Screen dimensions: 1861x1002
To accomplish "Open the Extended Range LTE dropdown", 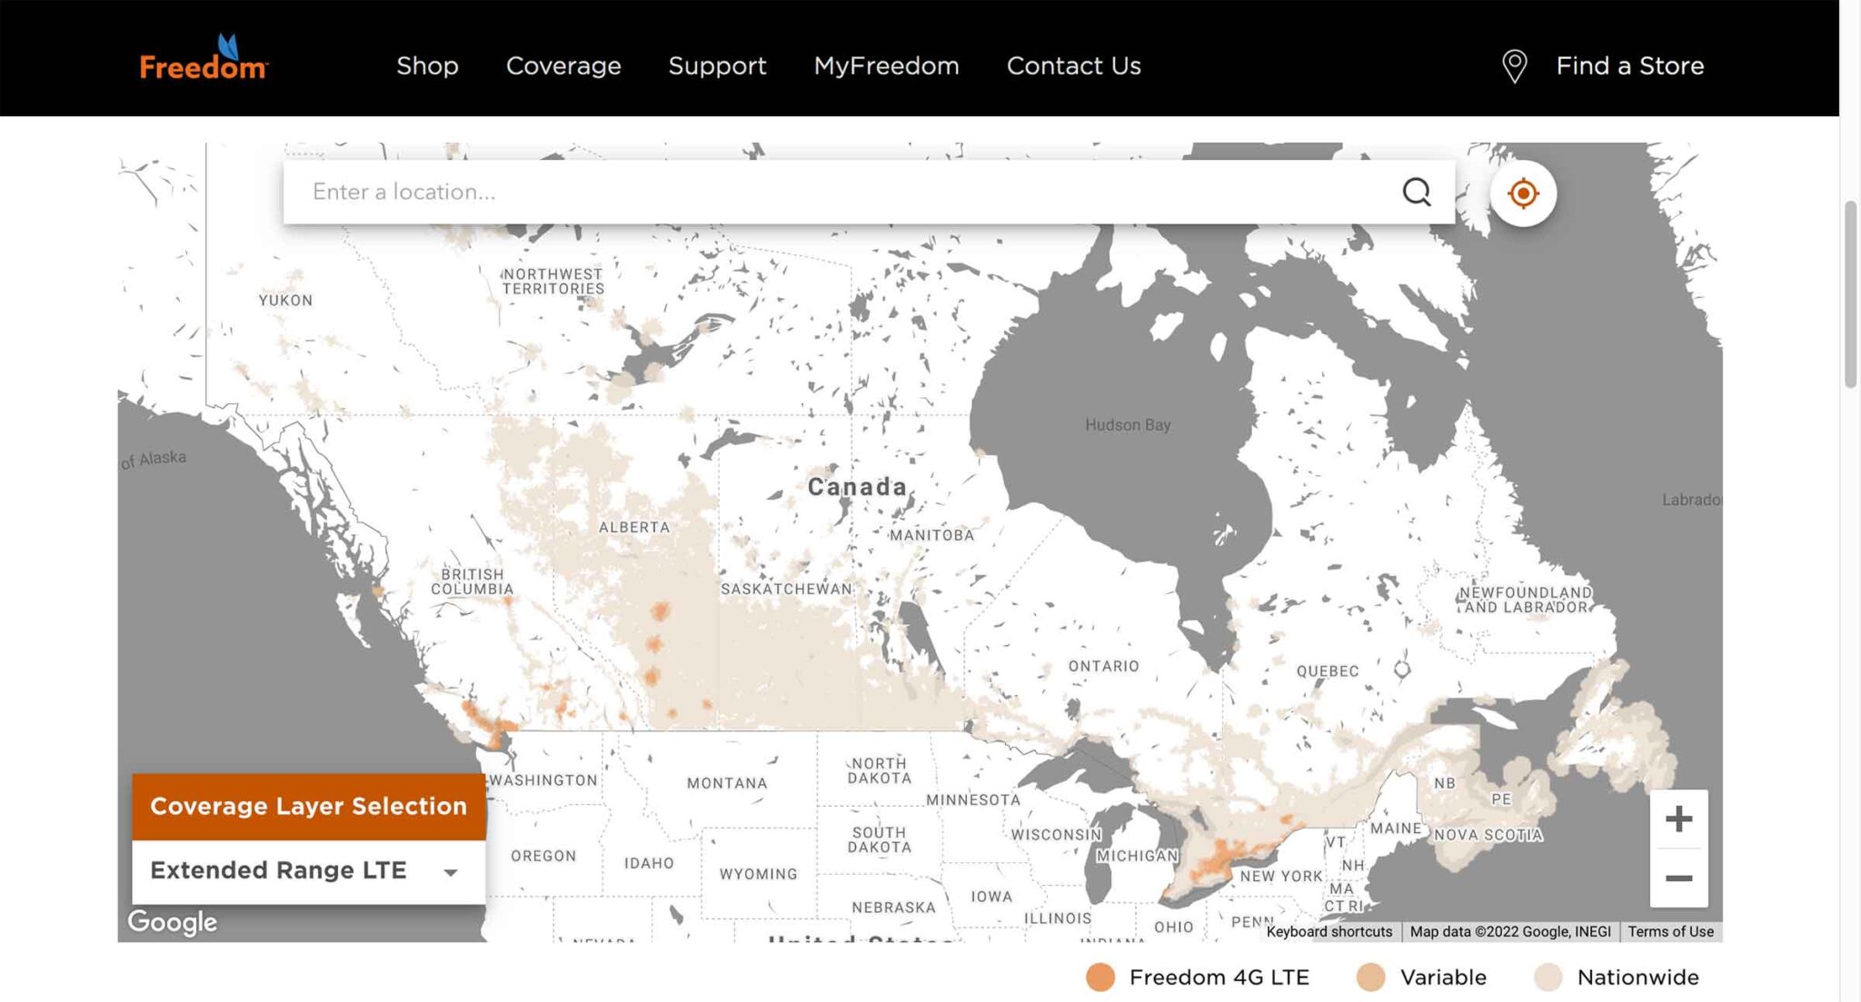I will point(279,870).
